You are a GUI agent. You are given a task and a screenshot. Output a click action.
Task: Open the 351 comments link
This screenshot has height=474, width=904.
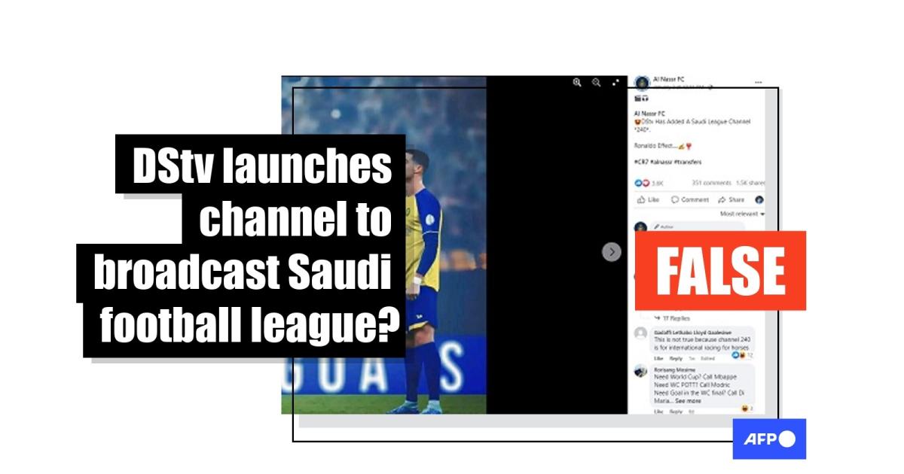(x=711, y=183)
